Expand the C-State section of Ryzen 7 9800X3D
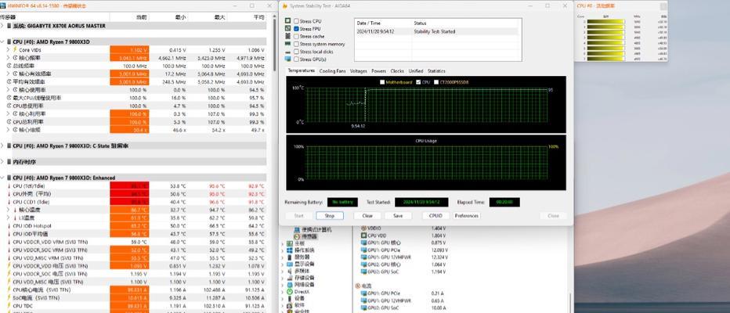Screen dimensions: 730x313 (2, 146)
